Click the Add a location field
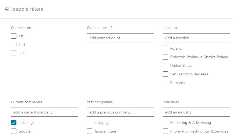 [196, 38]
